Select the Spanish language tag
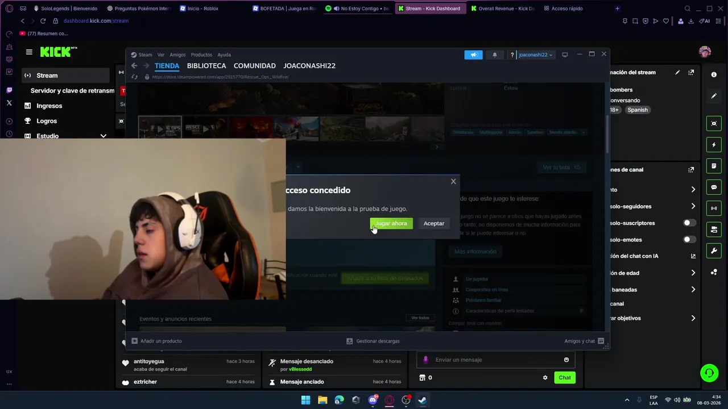This screenshot has height=409, width=728. point(638,110)
